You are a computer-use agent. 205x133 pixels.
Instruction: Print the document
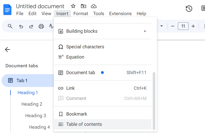[x=41, y=26]
